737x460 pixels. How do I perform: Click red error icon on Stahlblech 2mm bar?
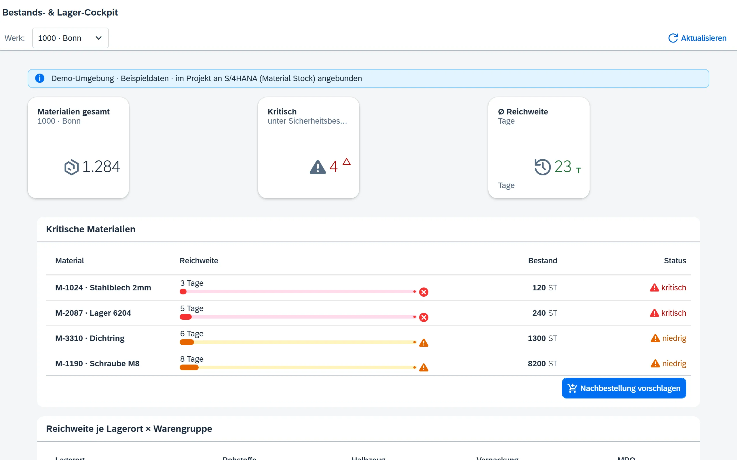(423, 292)
